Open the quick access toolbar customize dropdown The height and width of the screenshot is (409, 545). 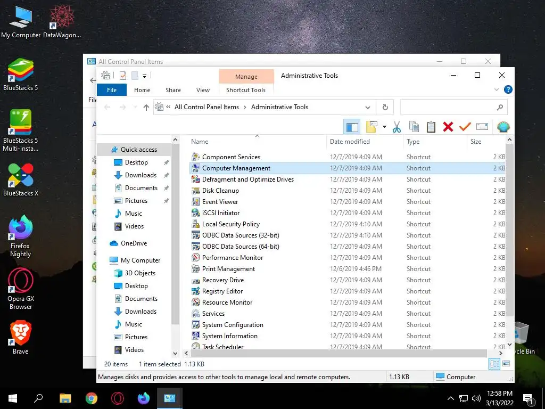[144, 76]
